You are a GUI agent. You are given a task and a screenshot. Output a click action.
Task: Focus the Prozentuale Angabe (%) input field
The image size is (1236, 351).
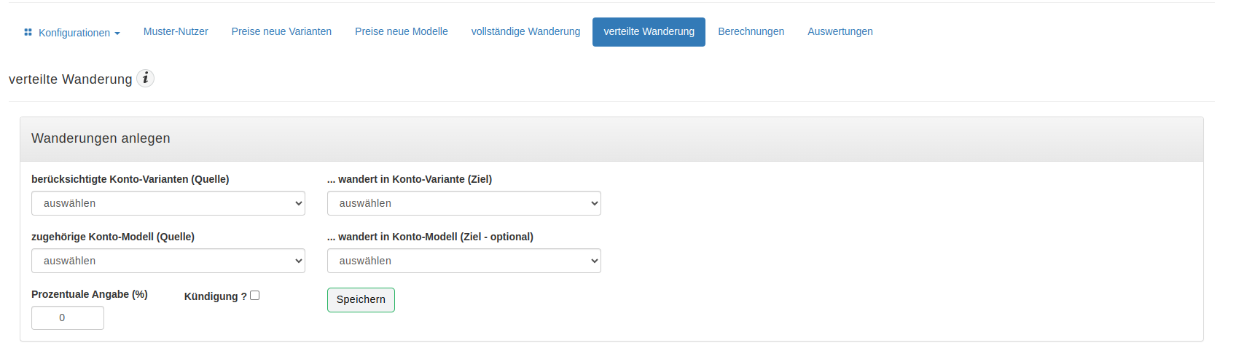click(x=68, y=318)
